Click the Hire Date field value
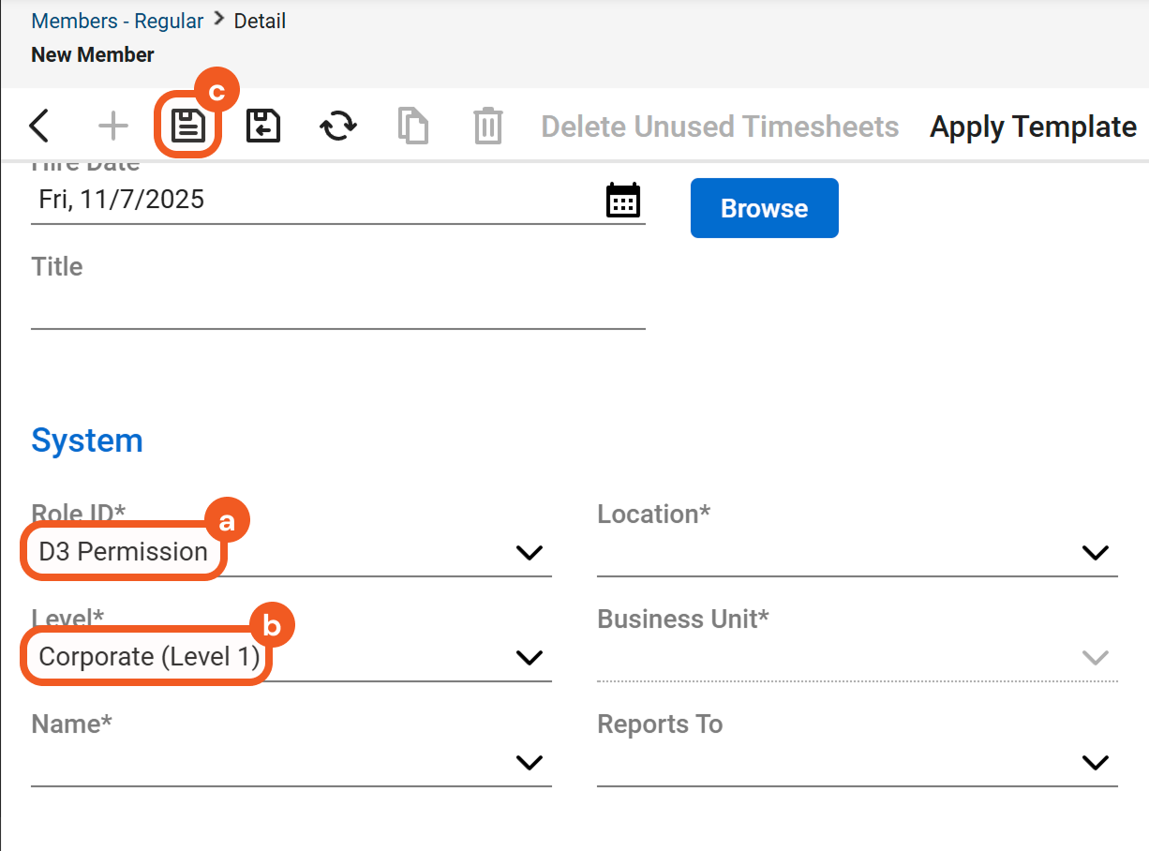The image size is (1149, 851). (122, 200)
